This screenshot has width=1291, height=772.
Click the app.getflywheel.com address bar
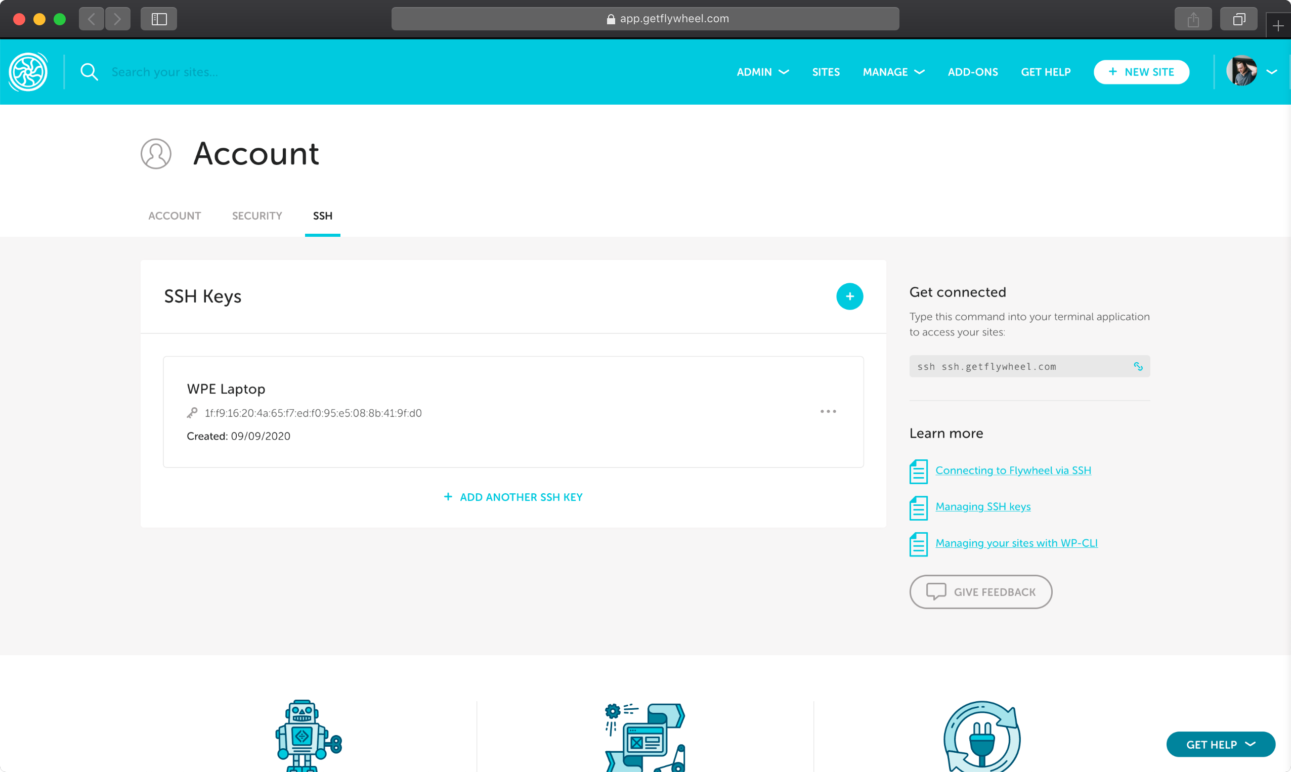coord(645,19)
